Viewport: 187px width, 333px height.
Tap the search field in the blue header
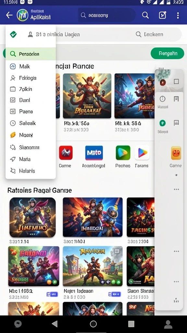[x=107, y=15]
